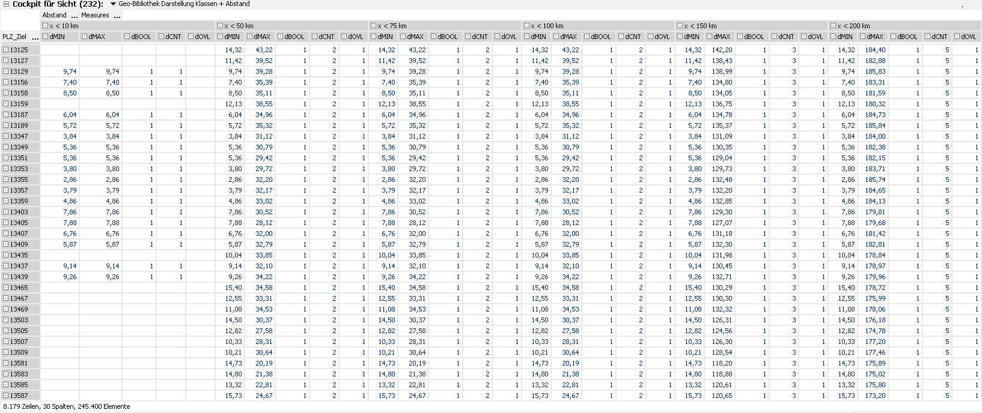Click the dOVL square icon under x < 75 km

point(497,37)
